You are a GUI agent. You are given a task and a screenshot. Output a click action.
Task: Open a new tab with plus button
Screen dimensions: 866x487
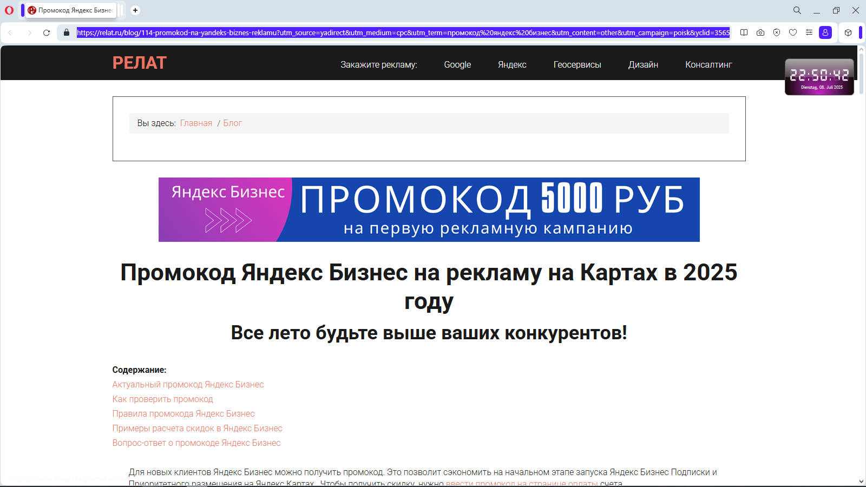135,10
